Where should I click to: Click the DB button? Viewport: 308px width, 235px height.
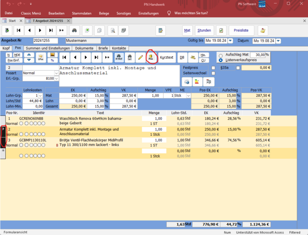point(182,57)
